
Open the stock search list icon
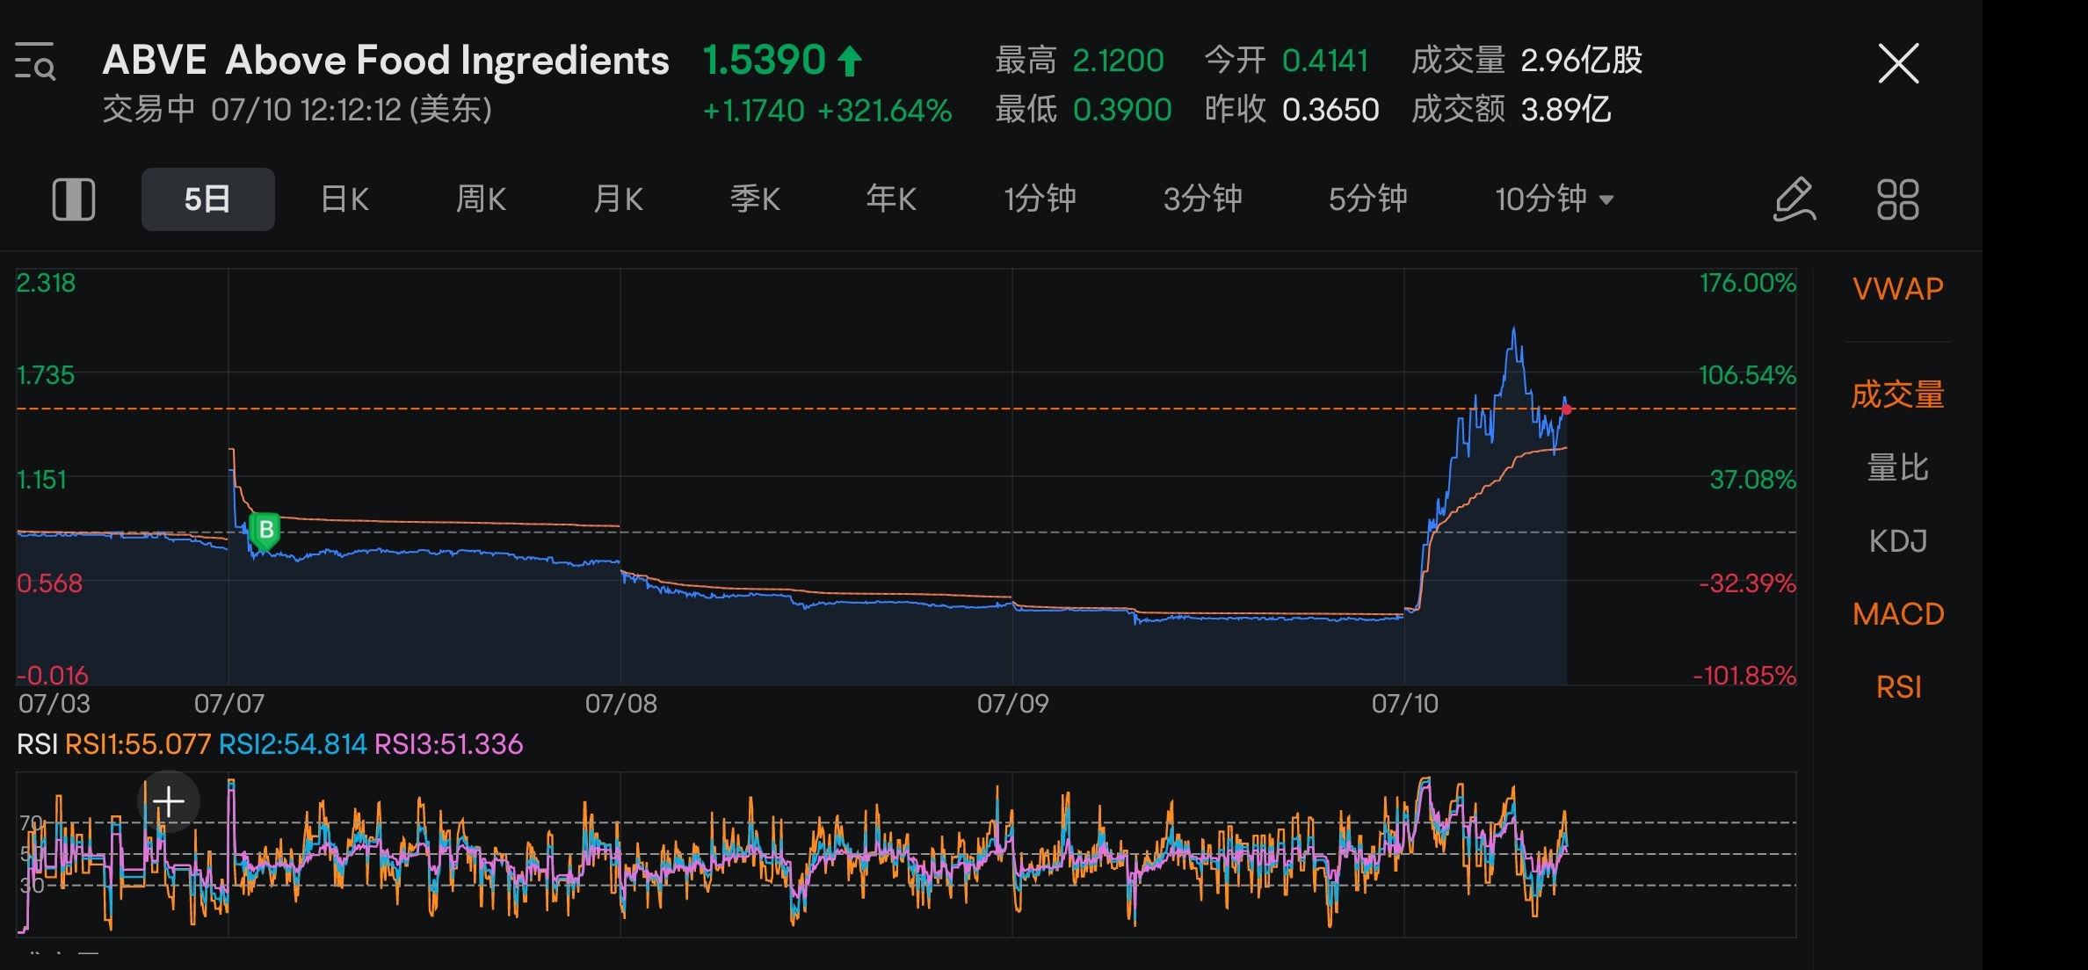click(36, 62)
